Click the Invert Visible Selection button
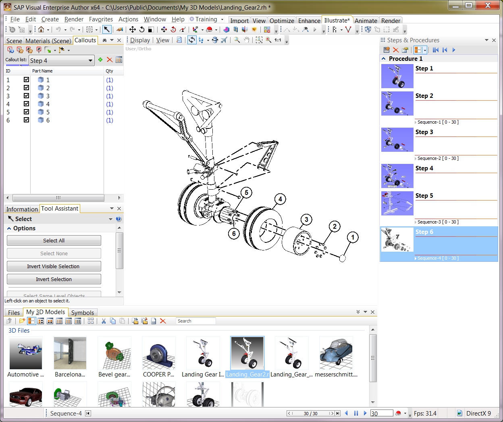This screenshot has width=503, height=422. coord(54,266)
